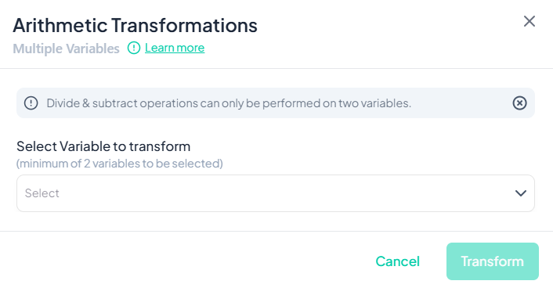
Task: Dismiss the divide & subtract notice
Action: click(519, 103)
